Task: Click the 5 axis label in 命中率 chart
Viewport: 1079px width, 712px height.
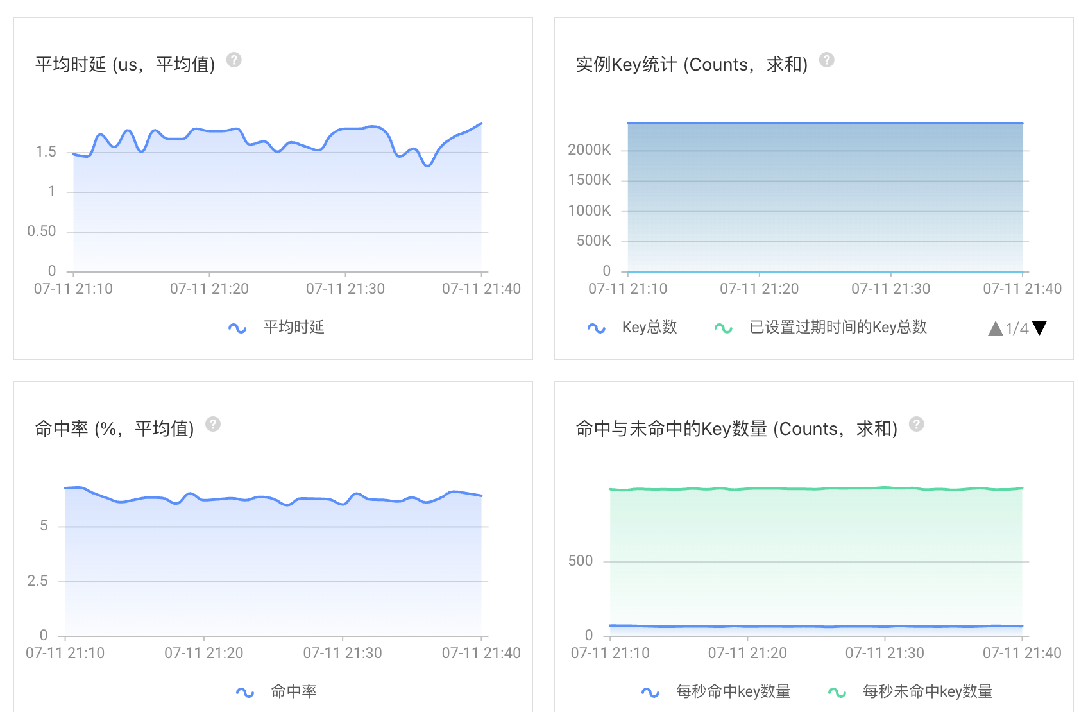Action: 44,525
